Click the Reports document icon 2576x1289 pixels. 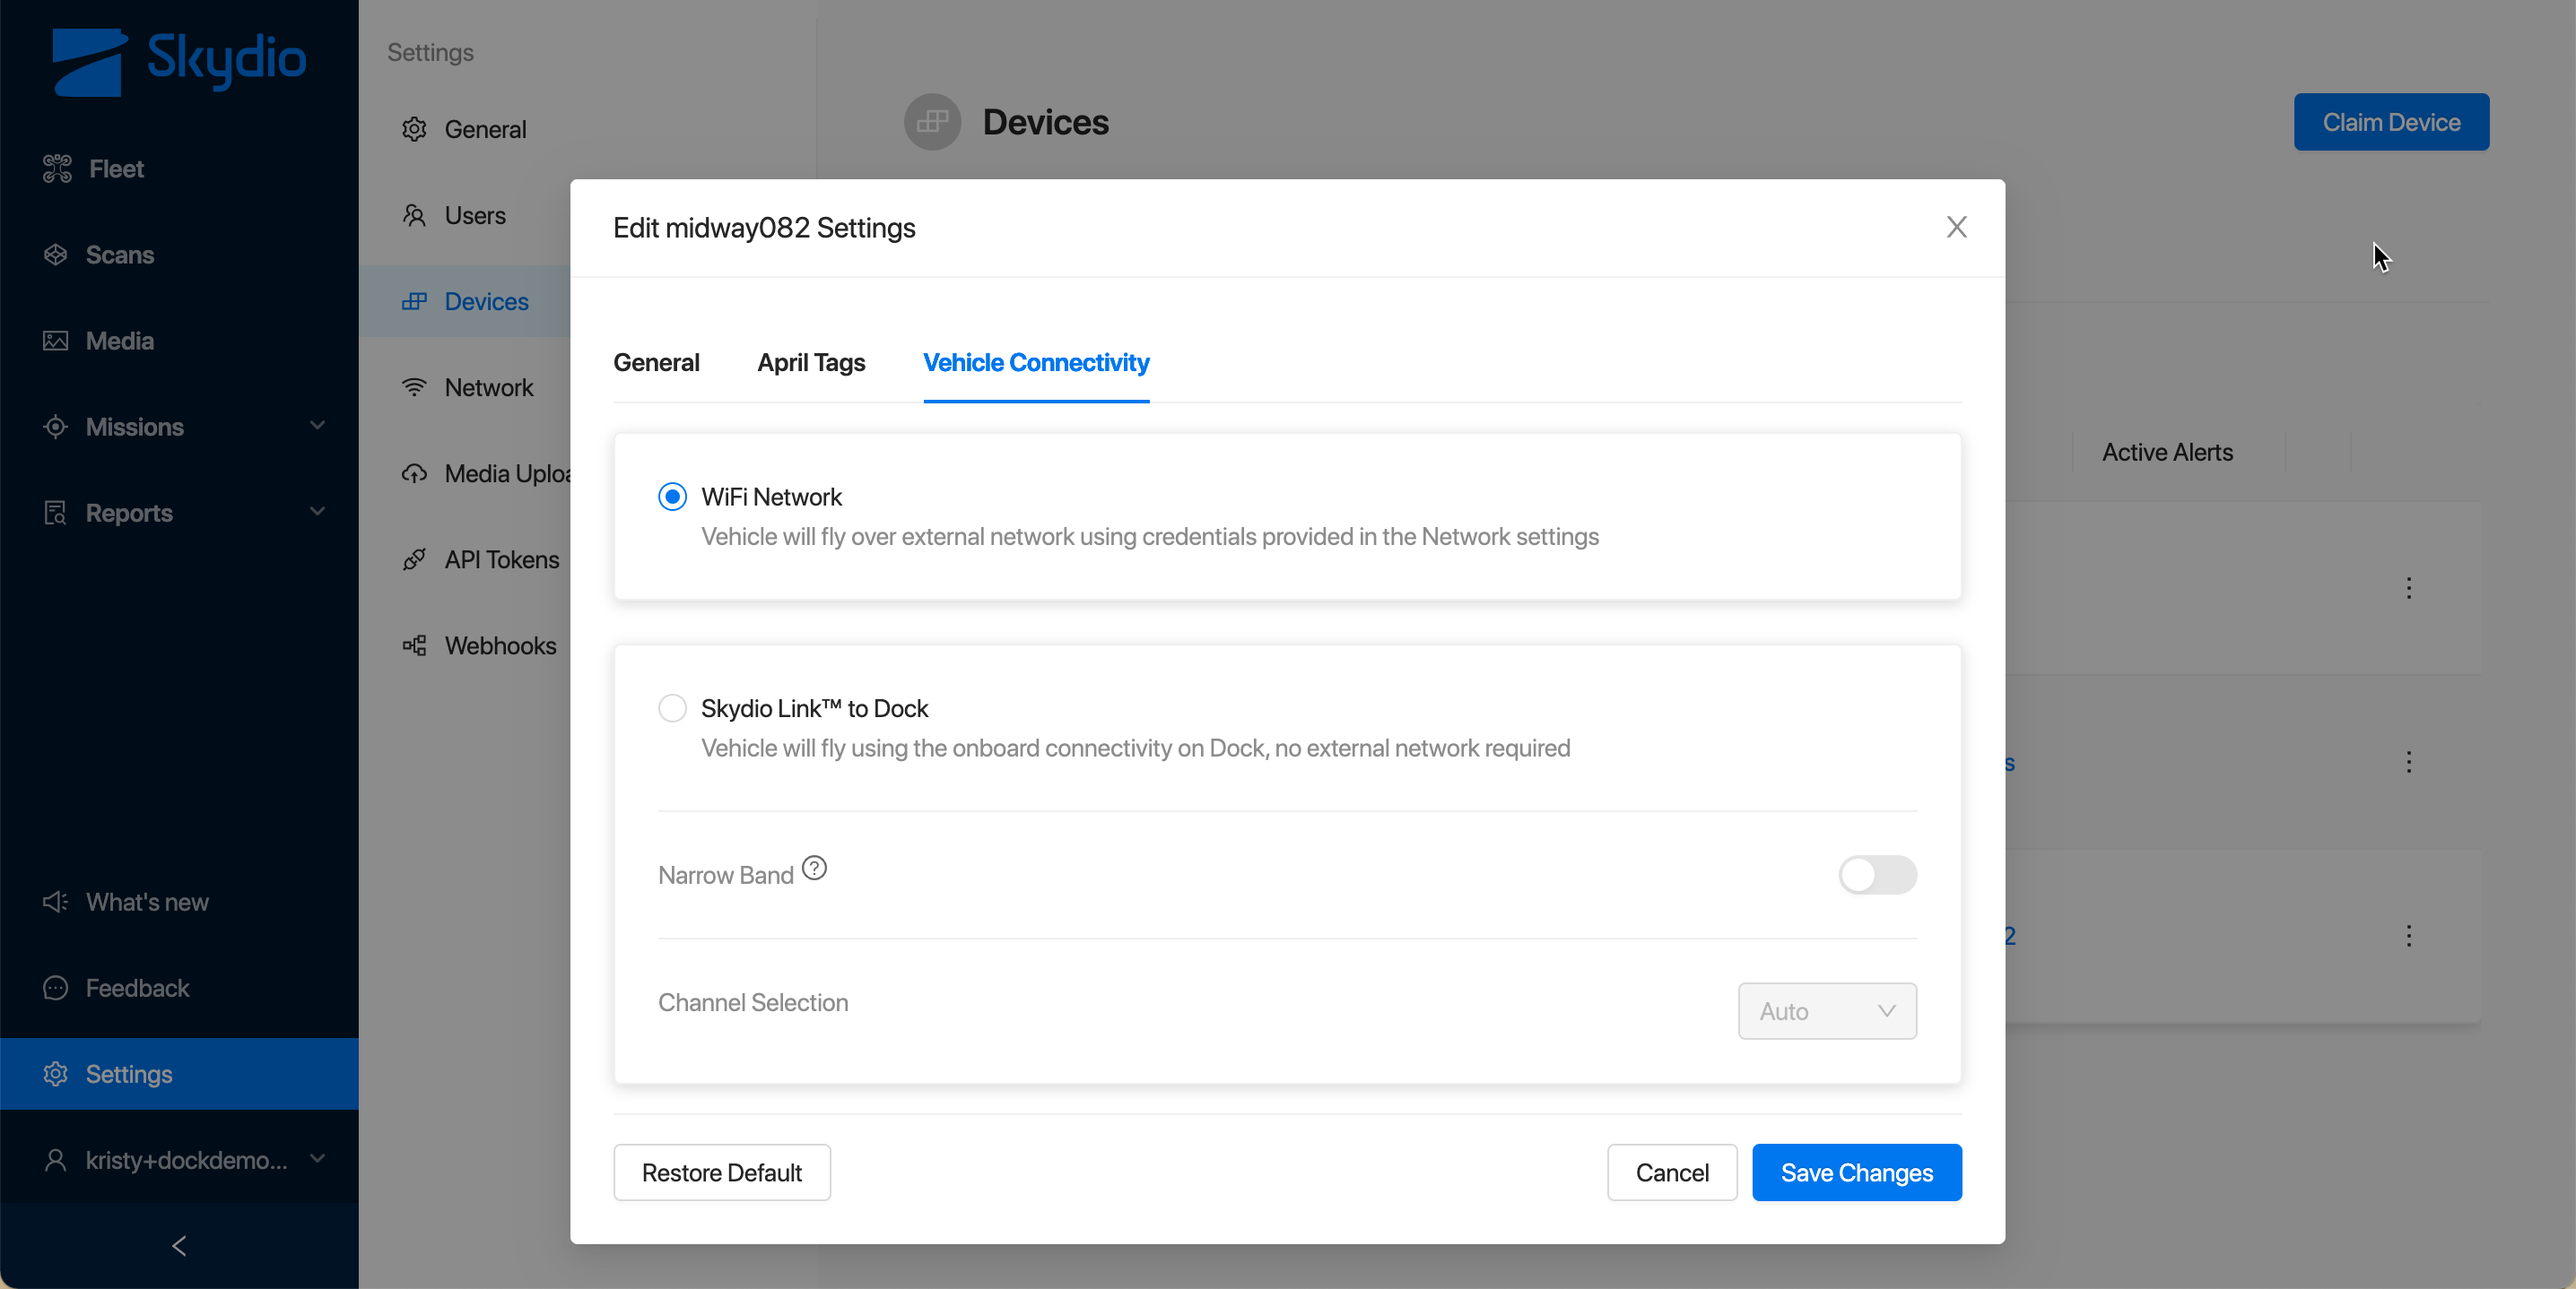56,513
